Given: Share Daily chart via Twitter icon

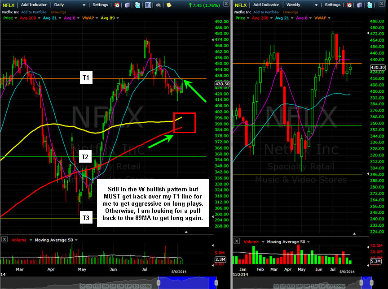Looking at the screenshot, I should tap(137, 5).
